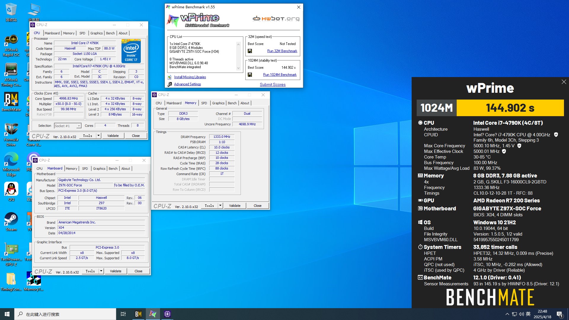This screenshot has width=569, height=320.
Task: Click the taskbar search box
Action: tap(65, 314)
